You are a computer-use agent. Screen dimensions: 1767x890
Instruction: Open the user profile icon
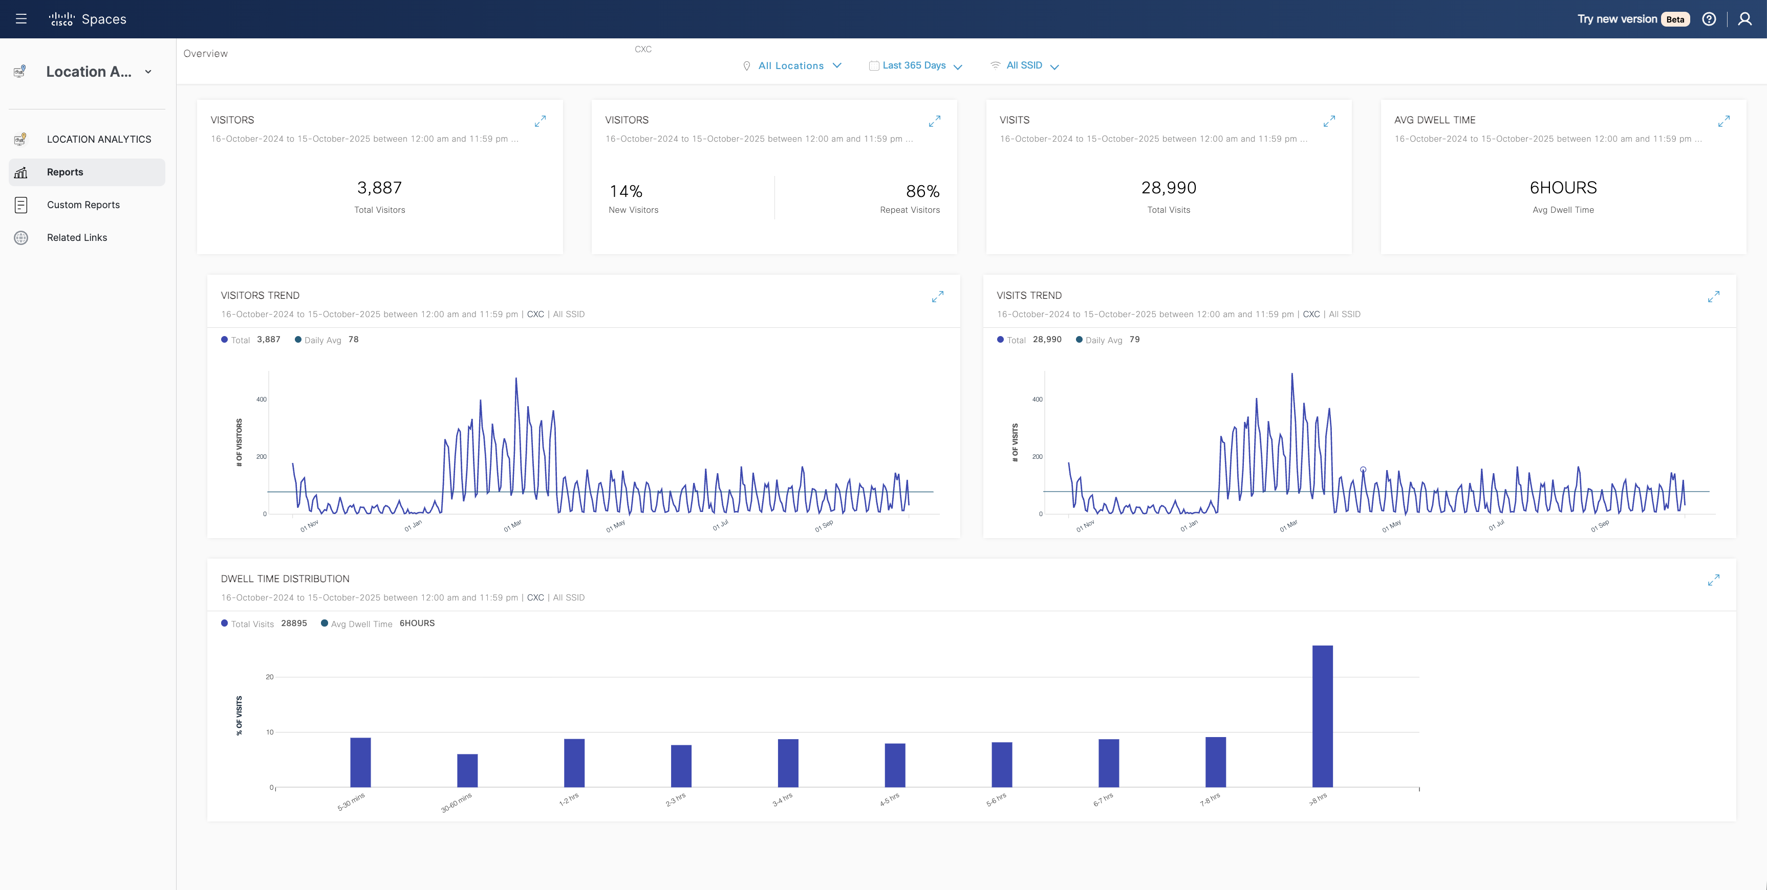click(x=1744, y=19)
